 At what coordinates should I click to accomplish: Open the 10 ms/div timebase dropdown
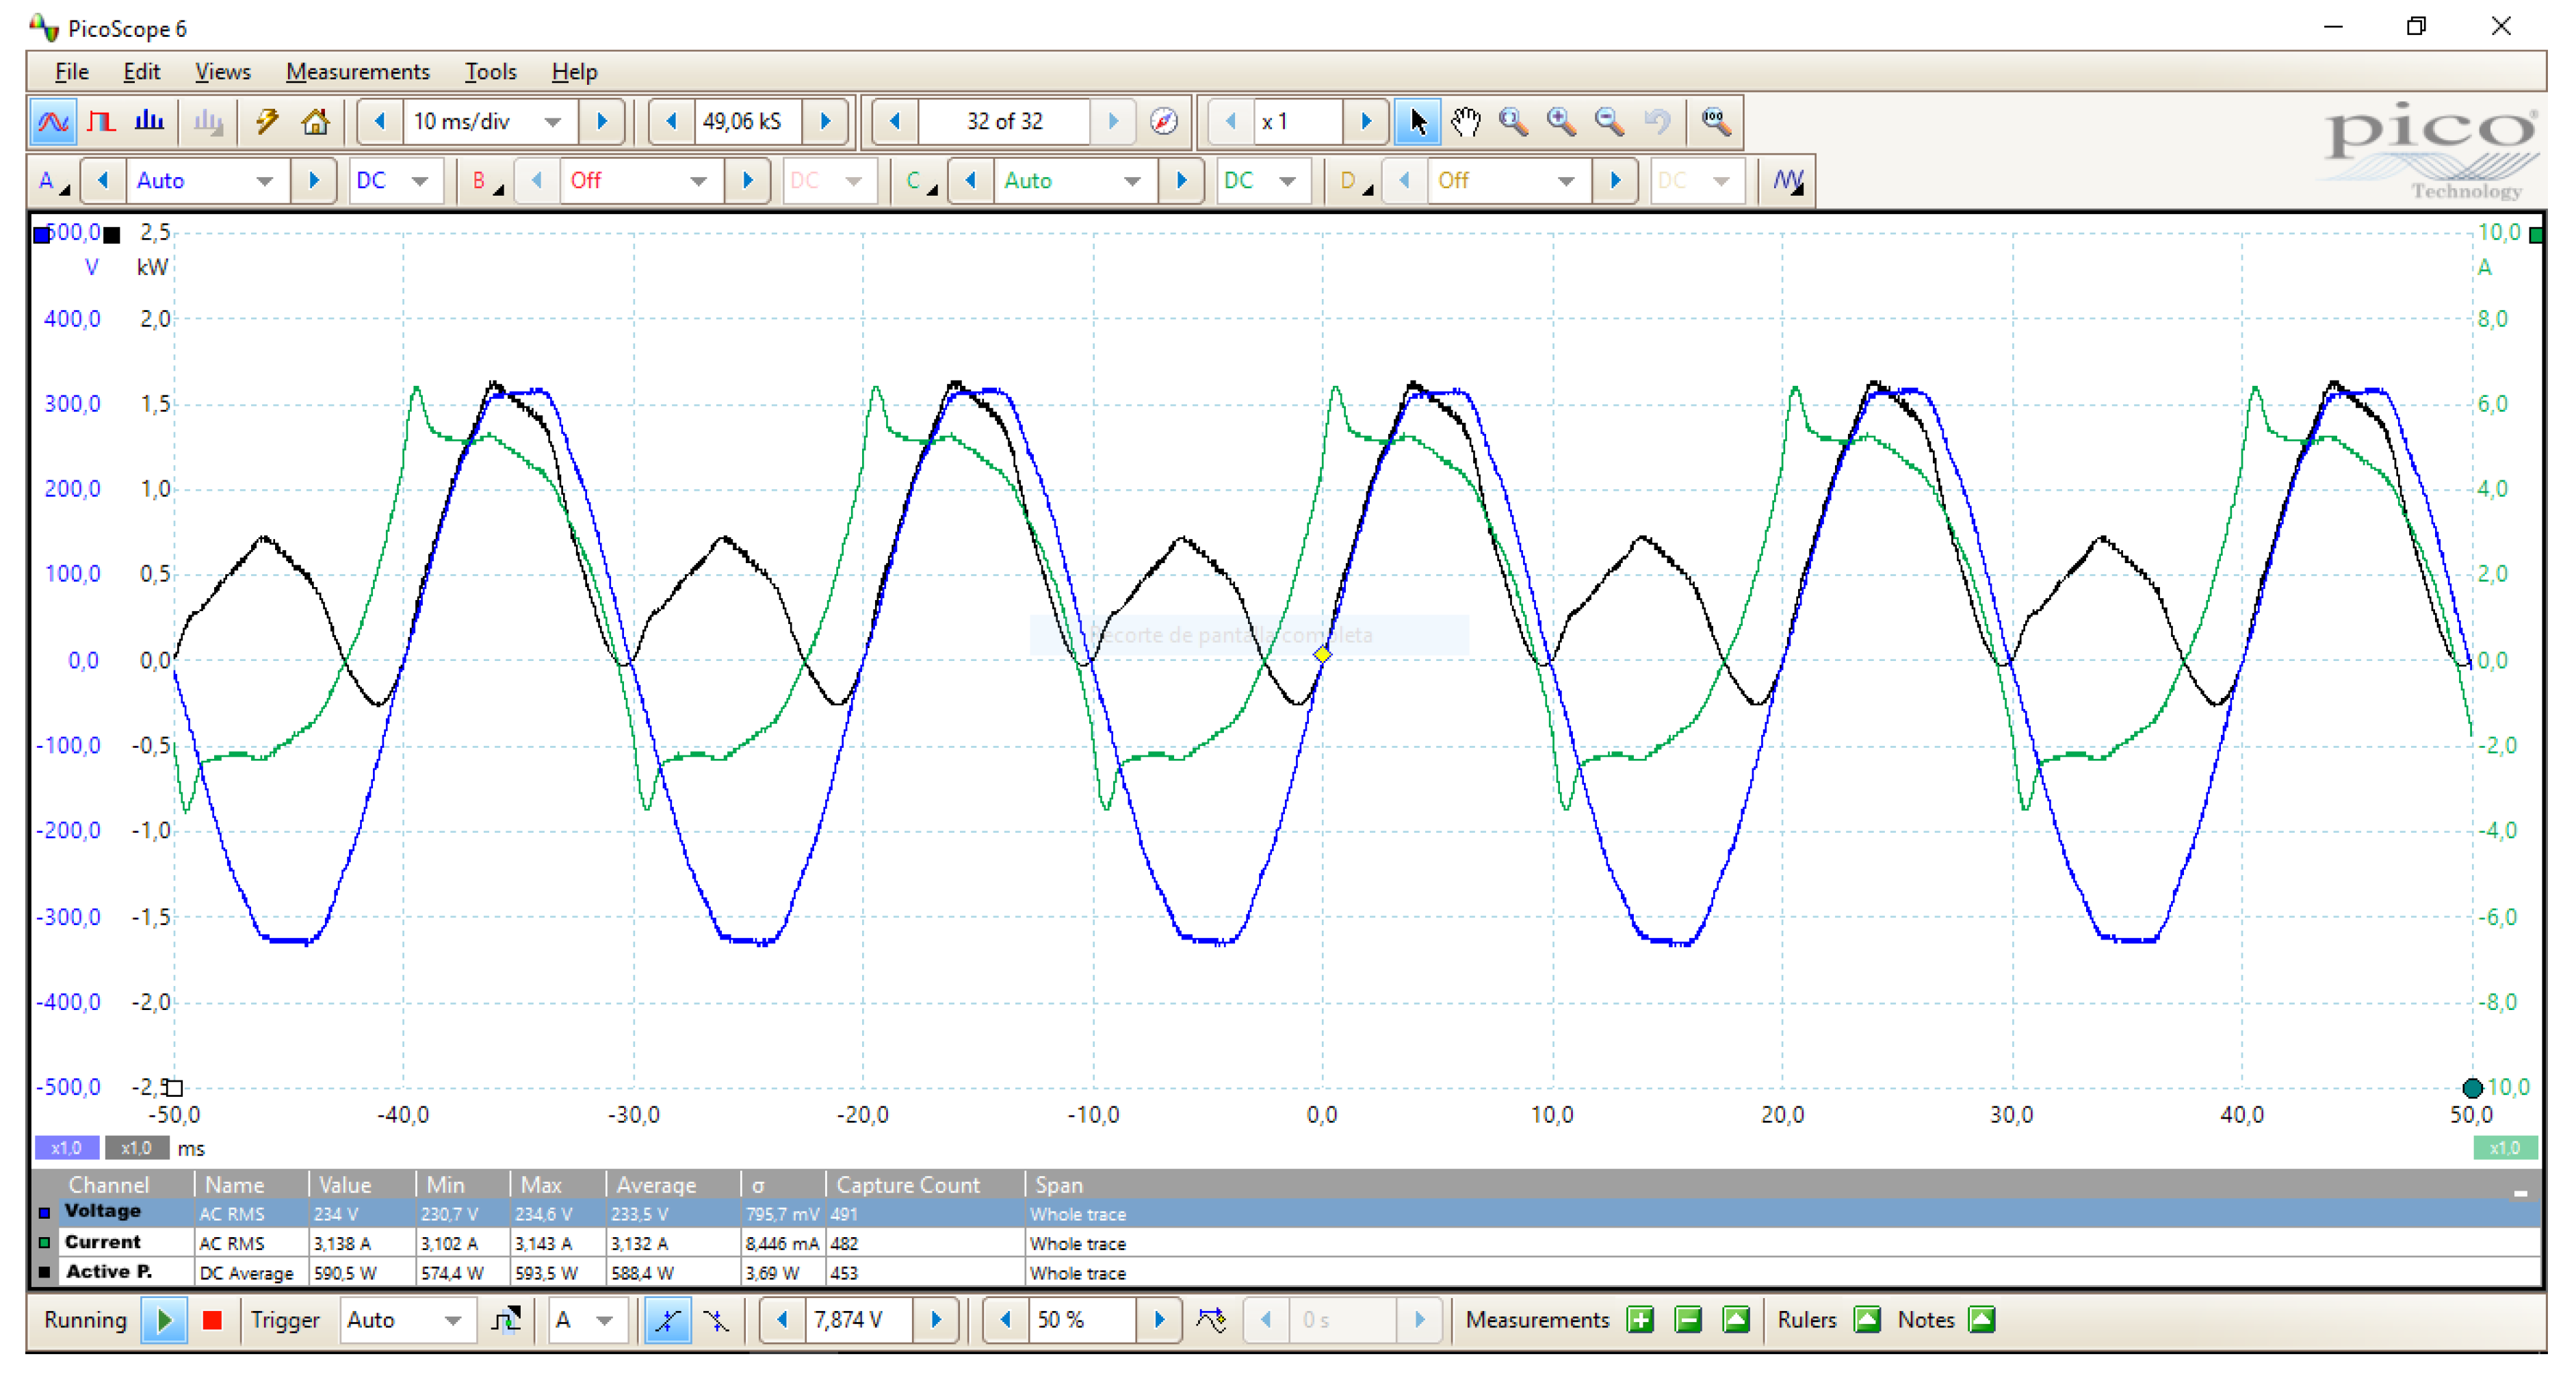[x=552, y=121]
